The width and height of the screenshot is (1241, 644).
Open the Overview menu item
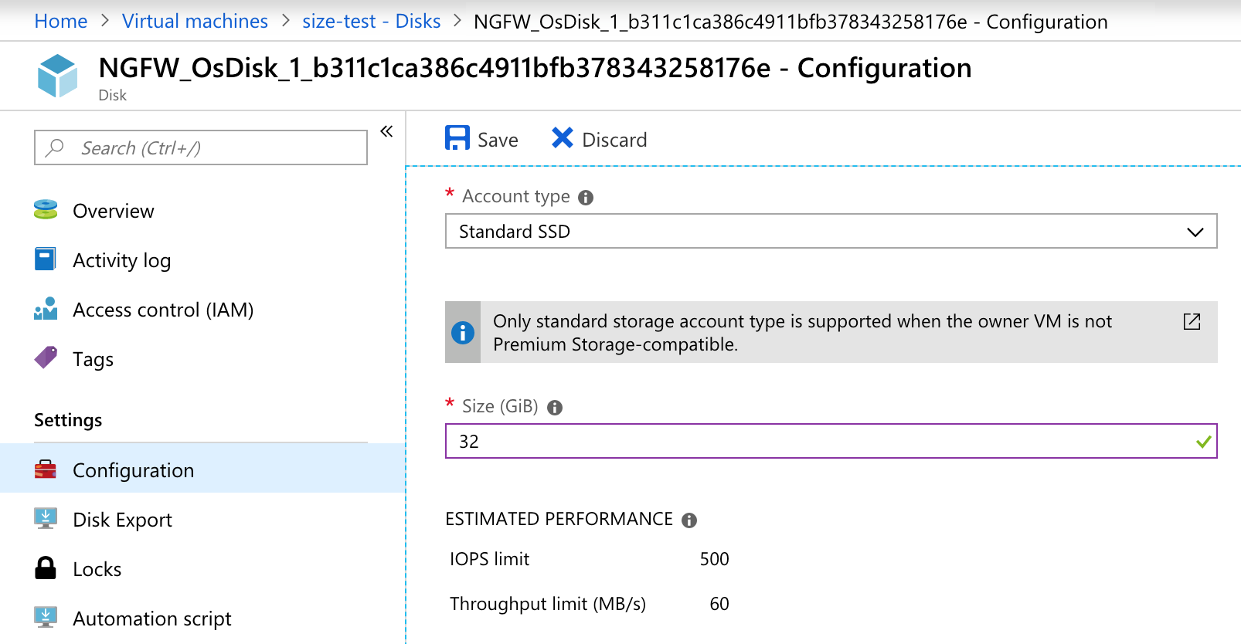point(114,211)
